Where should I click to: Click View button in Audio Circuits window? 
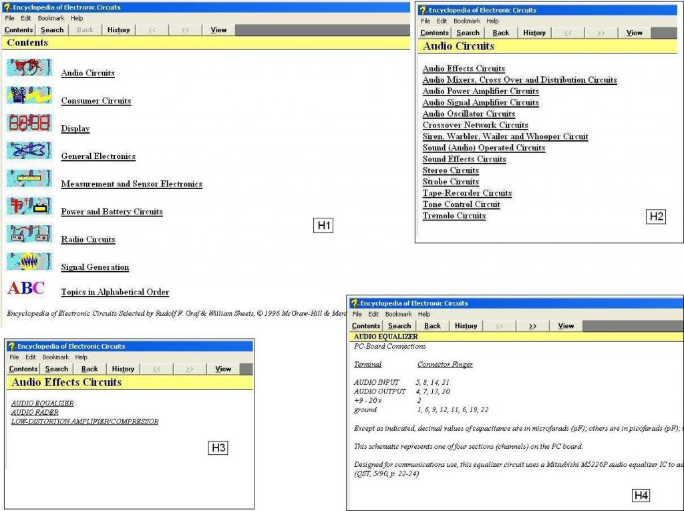pyautogui.click(x=635, y=33)
